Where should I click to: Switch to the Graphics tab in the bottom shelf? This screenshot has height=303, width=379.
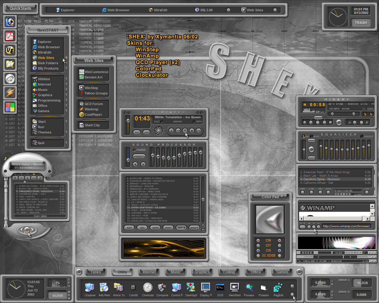click(202, 272)
